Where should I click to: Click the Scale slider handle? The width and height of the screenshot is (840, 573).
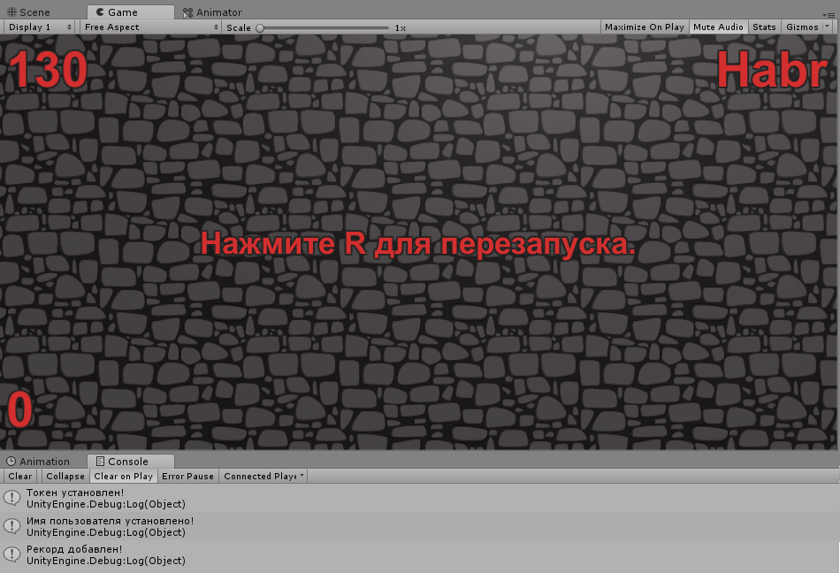pos(260,27)
